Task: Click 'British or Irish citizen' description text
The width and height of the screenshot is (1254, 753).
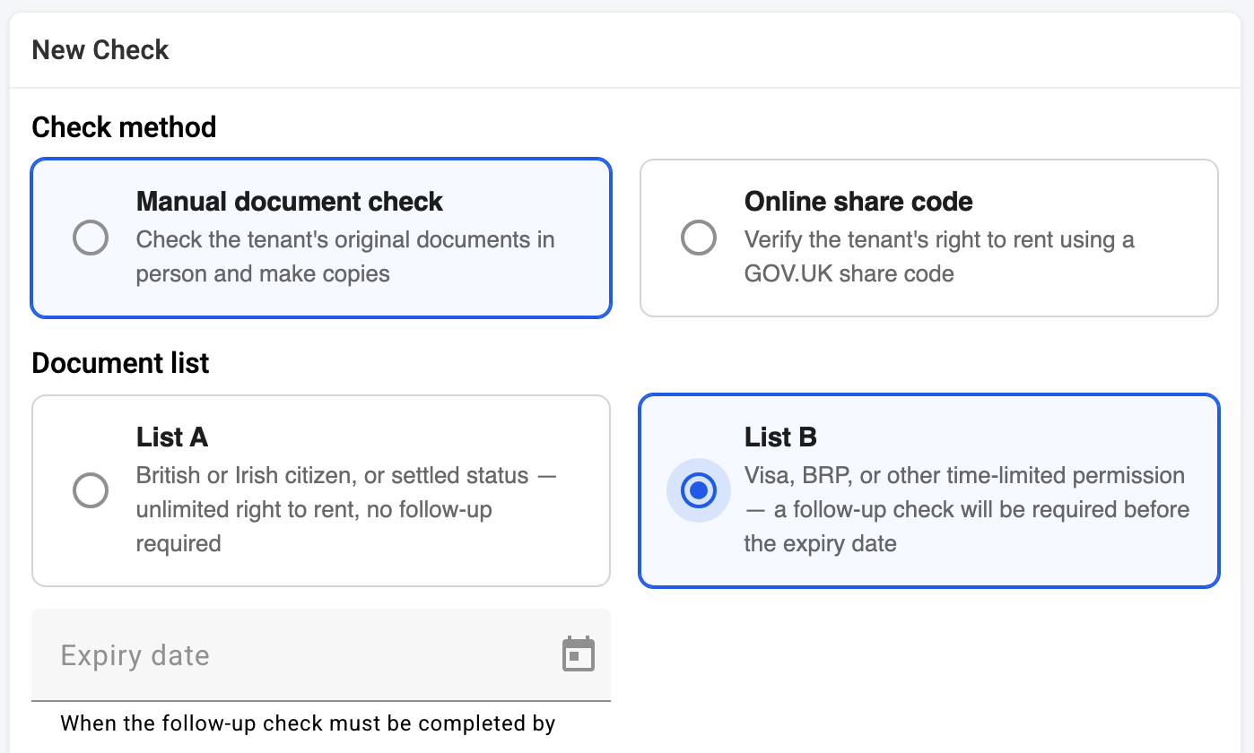Action: coord(346,509)
